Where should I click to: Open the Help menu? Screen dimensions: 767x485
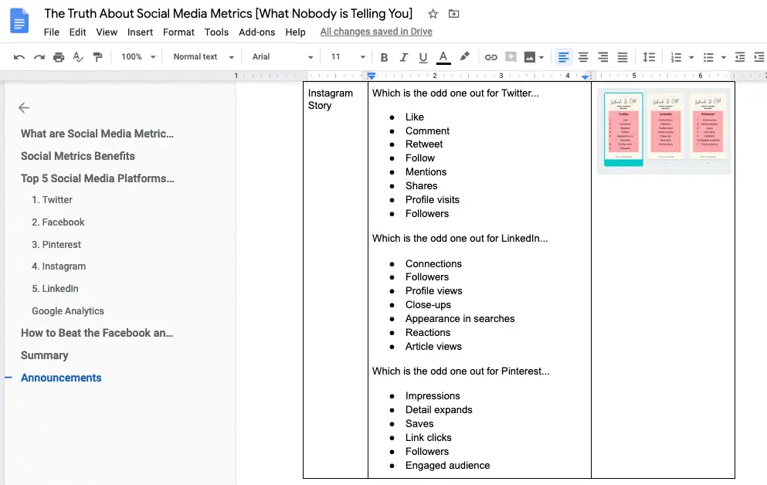296,32
